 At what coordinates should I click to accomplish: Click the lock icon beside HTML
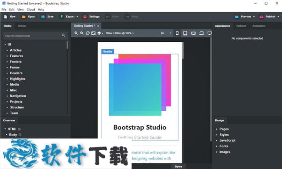19,129
